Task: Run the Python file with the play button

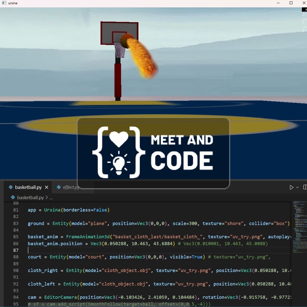Action: click(x=291, y=187)
